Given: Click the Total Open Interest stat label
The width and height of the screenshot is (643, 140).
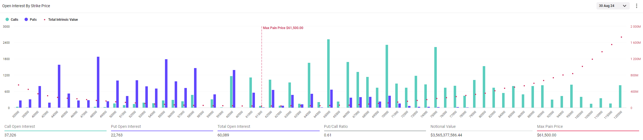Looking at the screenshot, I should click(234, 126).
